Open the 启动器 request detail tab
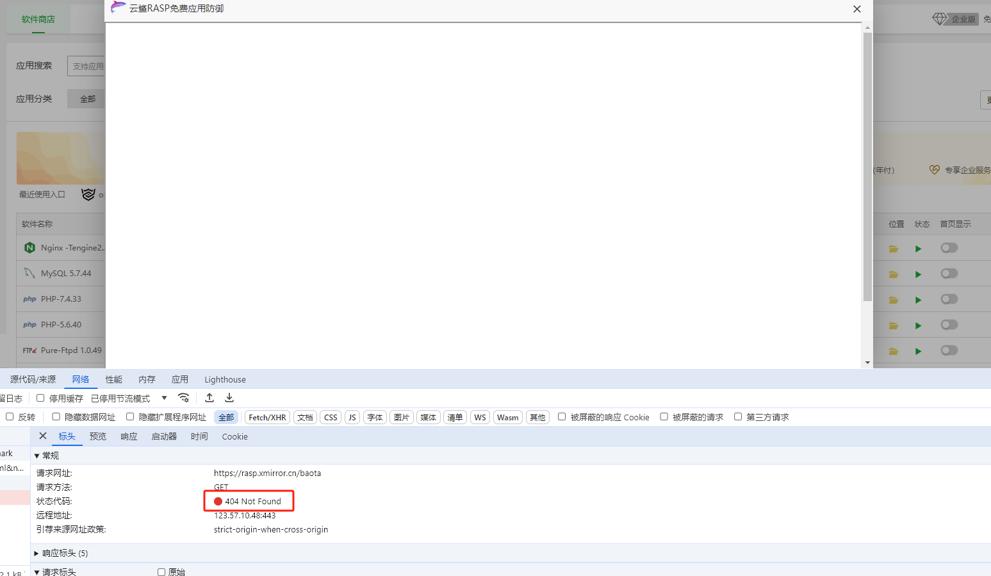Image resolution: width=991 pixels, height=576 pixels. [164, 436]
